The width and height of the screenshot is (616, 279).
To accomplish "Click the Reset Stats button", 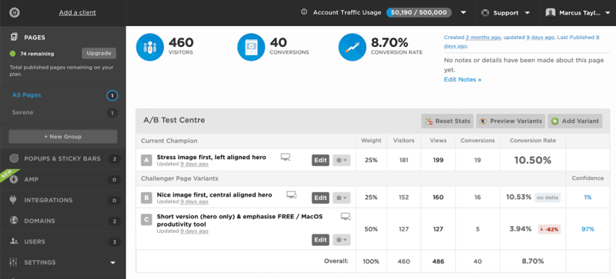I will coord(447,121).
